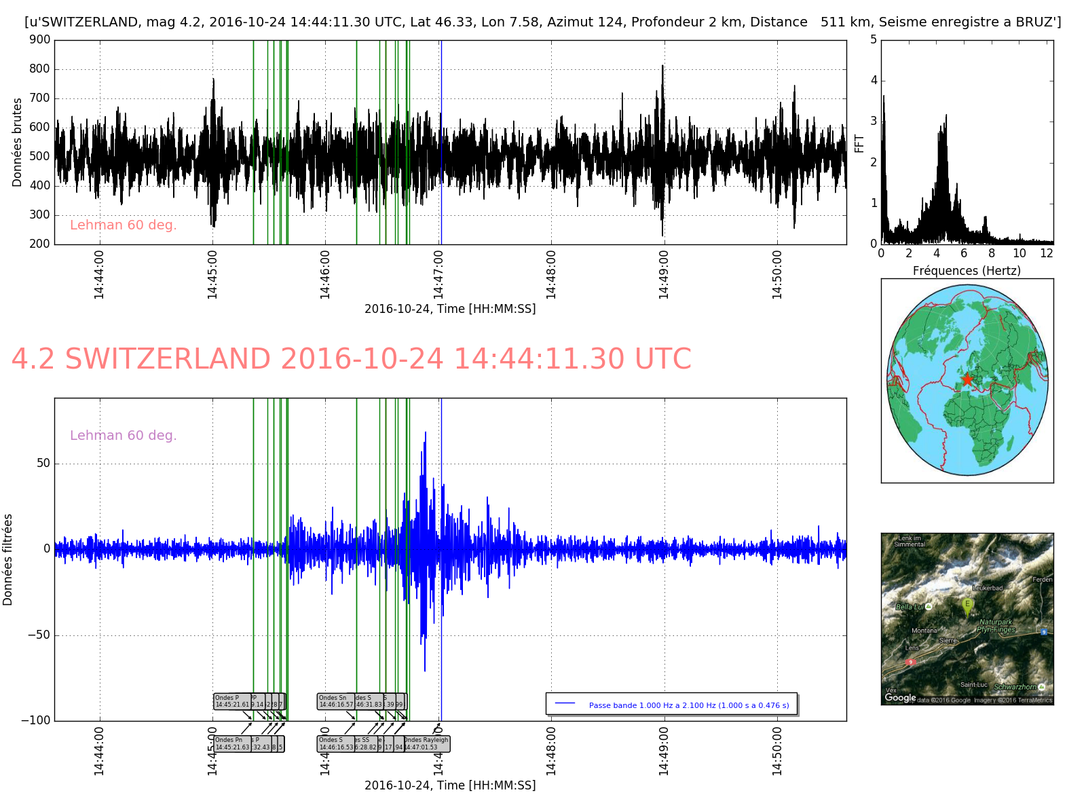Click the Naturpark Pfyn-Finges label
The height and width of the screenshot is (801, 1086).
tap(996, 626)
